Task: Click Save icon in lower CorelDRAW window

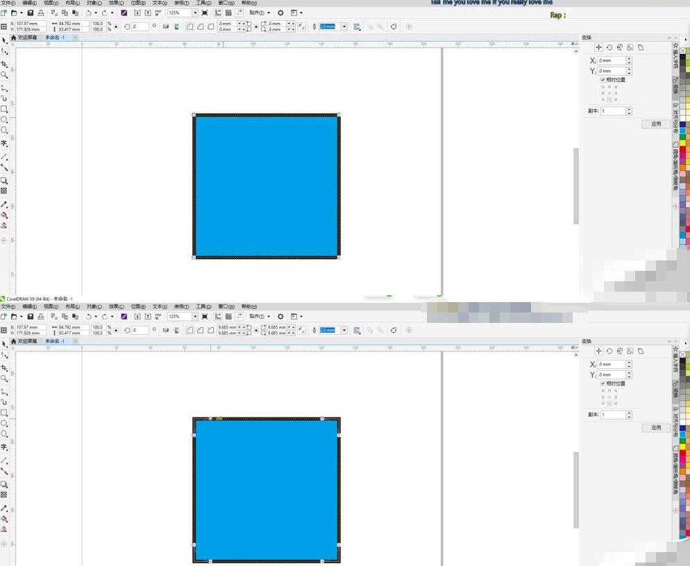Action: (x=31, y=317)
